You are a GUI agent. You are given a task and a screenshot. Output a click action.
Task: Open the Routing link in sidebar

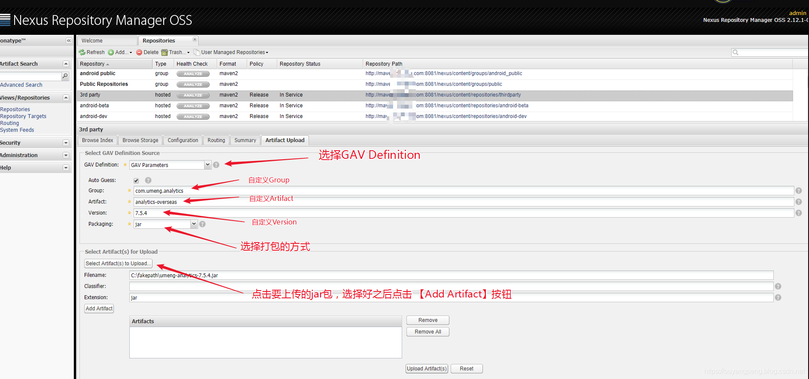click(9, 123)
